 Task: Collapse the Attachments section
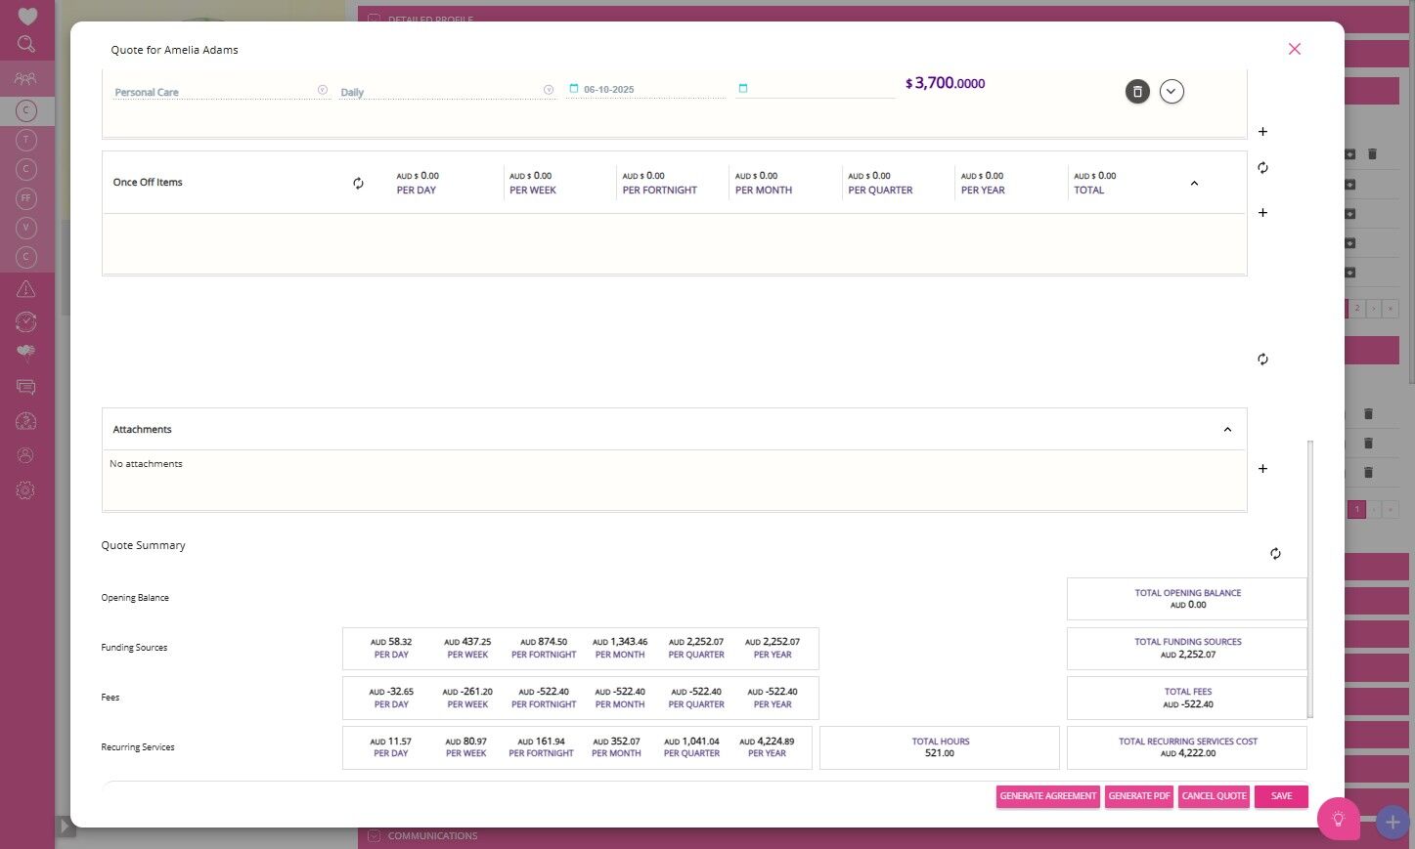1227,430
